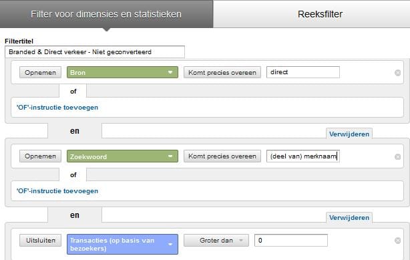This screenshot has height=260, width=410.
Task: Focus the Filtertitel text field
Action: (95, 52)
